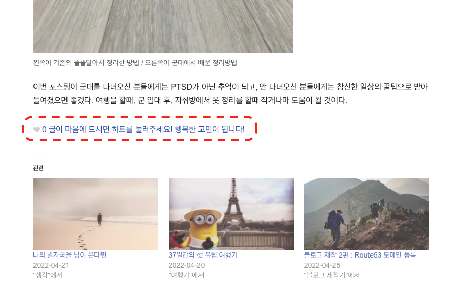
Task: Click the wooden floor photo at top
Action: click(x=163, y=26)
